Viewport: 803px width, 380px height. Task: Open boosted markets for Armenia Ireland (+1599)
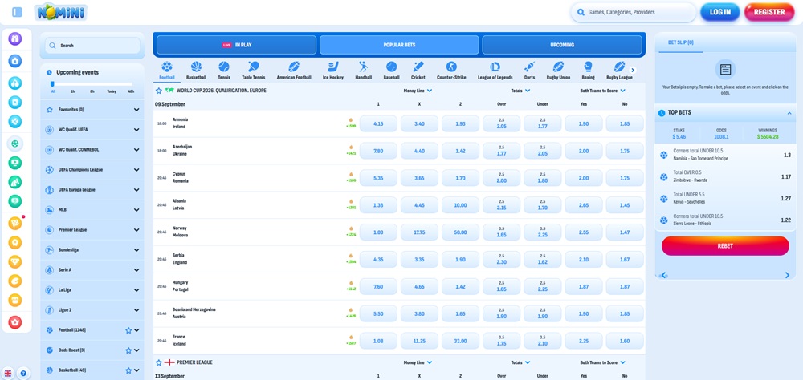(351, 123)
